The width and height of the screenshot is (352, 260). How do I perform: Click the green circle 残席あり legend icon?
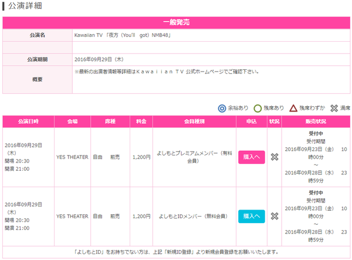point(258,109)
